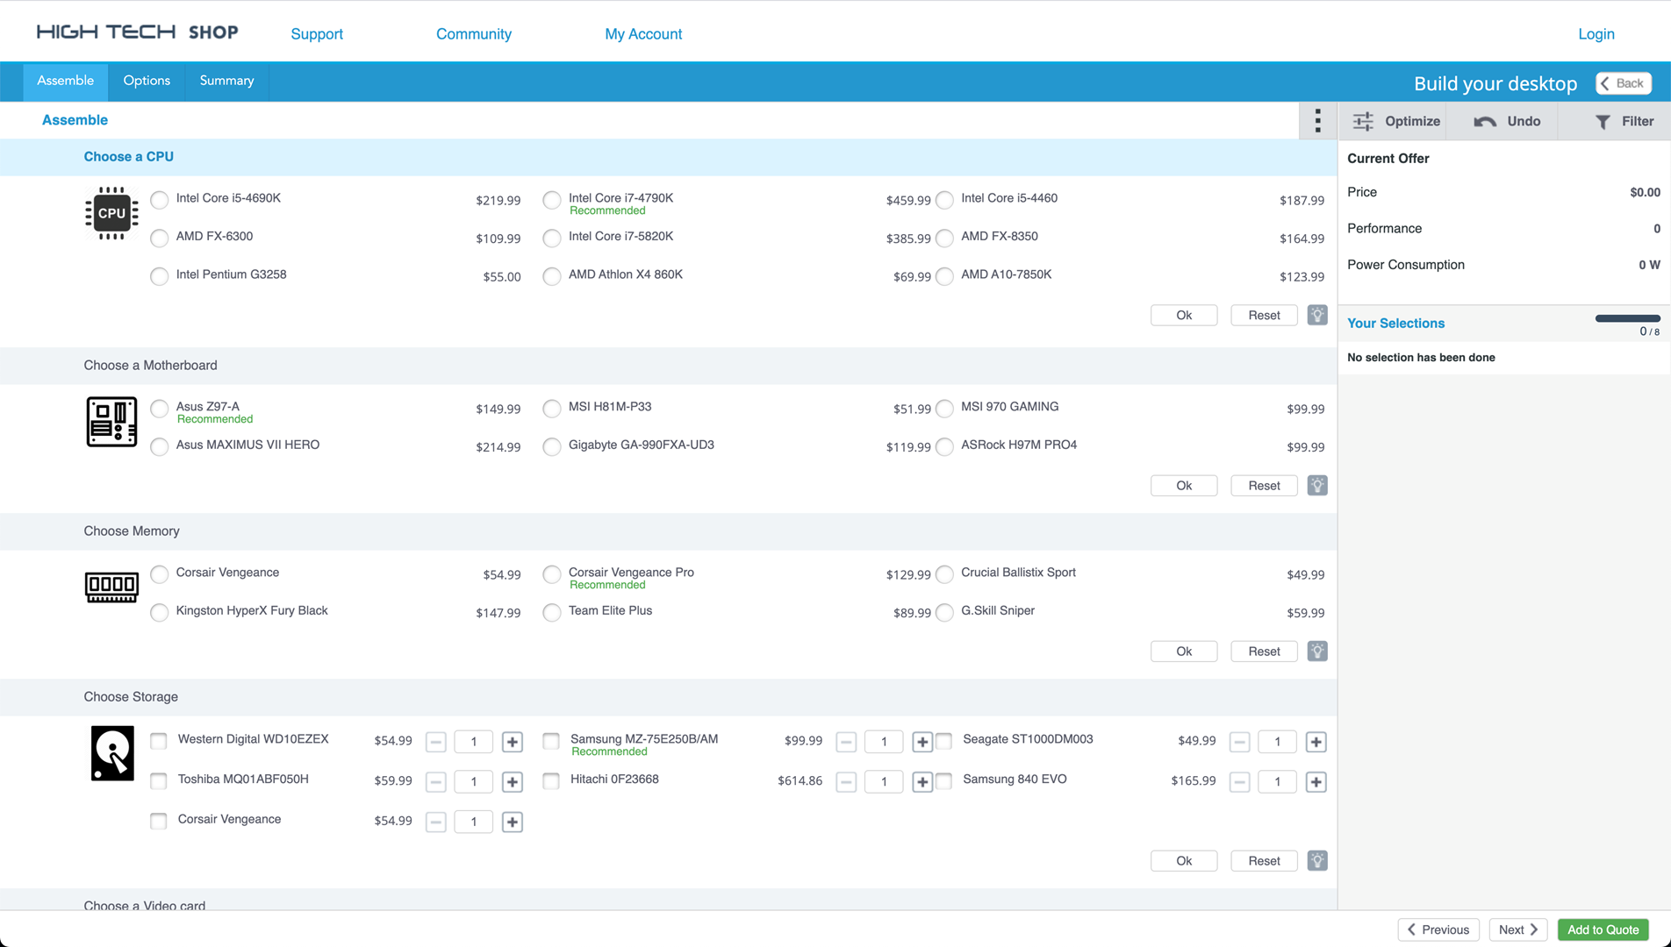Click the lightbulb hint icon in Storage section

[1317, 860]
